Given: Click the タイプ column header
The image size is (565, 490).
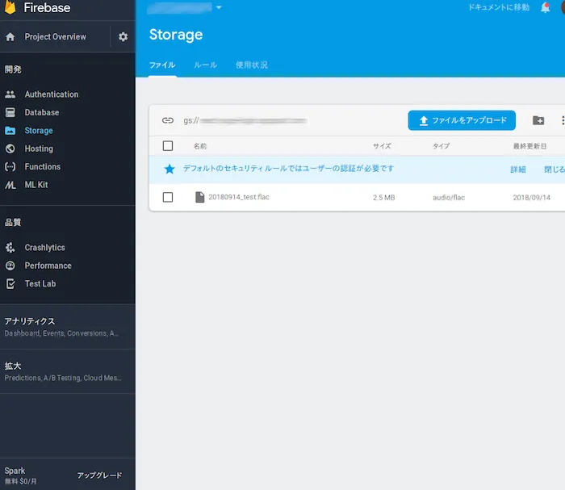Looking at the screenshot, I should (x=441, y=146).
